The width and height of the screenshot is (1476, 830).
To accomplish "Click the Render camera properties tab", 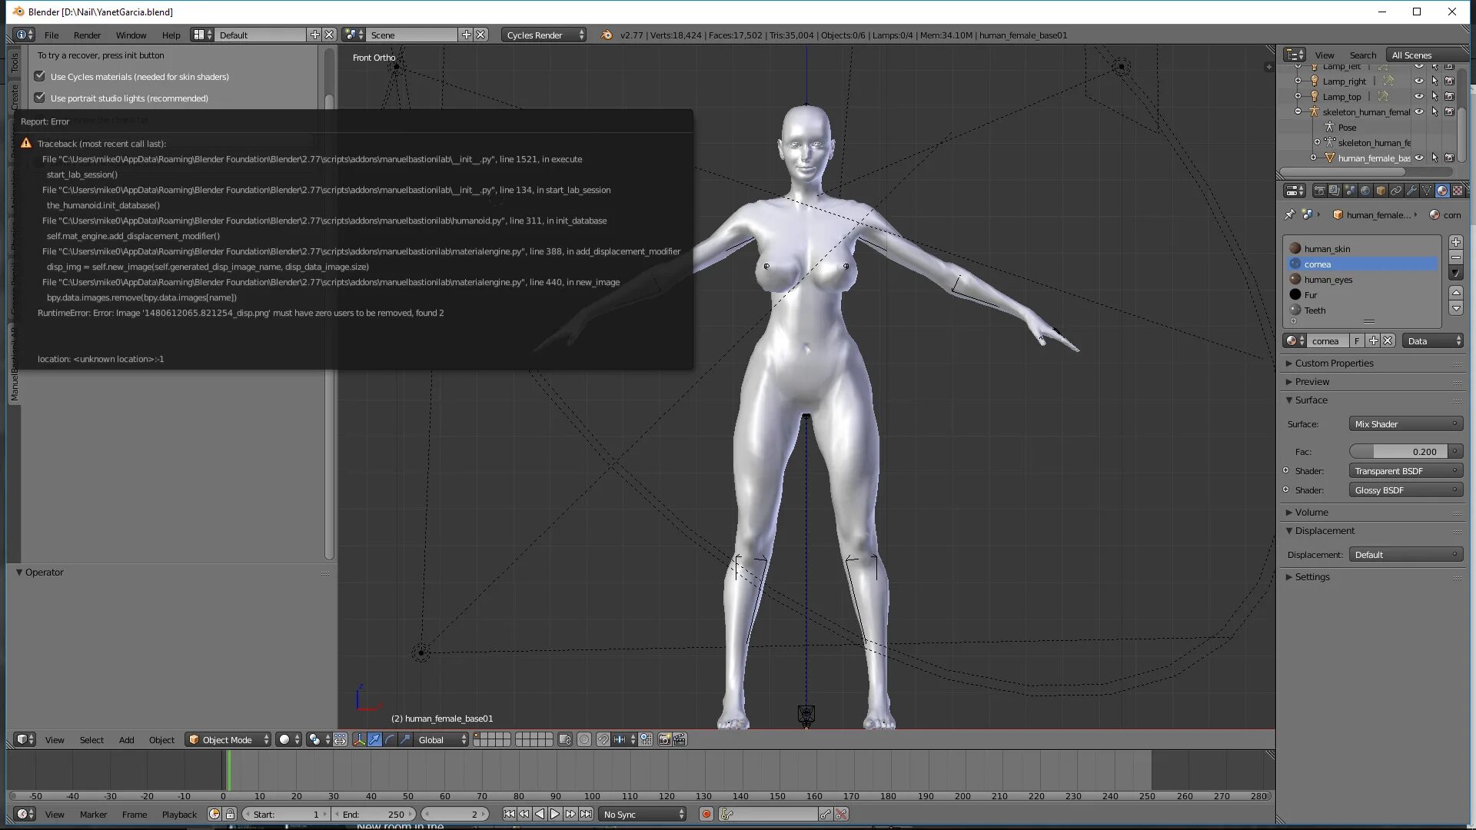I will tap(1320, 191).
